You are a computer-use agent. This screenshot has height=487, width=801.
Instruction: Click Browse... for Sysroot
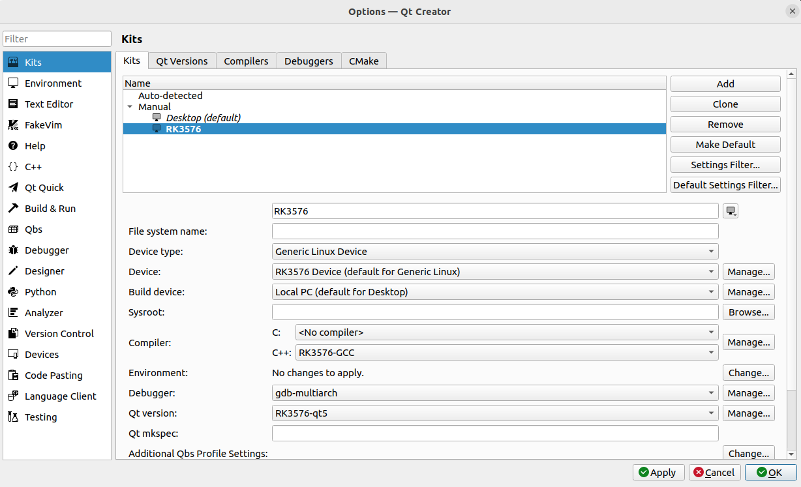tap(749, 312)
